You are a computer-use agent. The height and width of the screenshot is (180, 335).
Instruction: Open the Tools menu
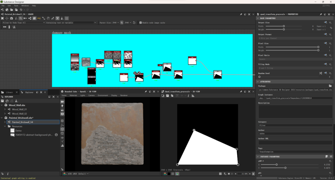[x=16, y=6]
